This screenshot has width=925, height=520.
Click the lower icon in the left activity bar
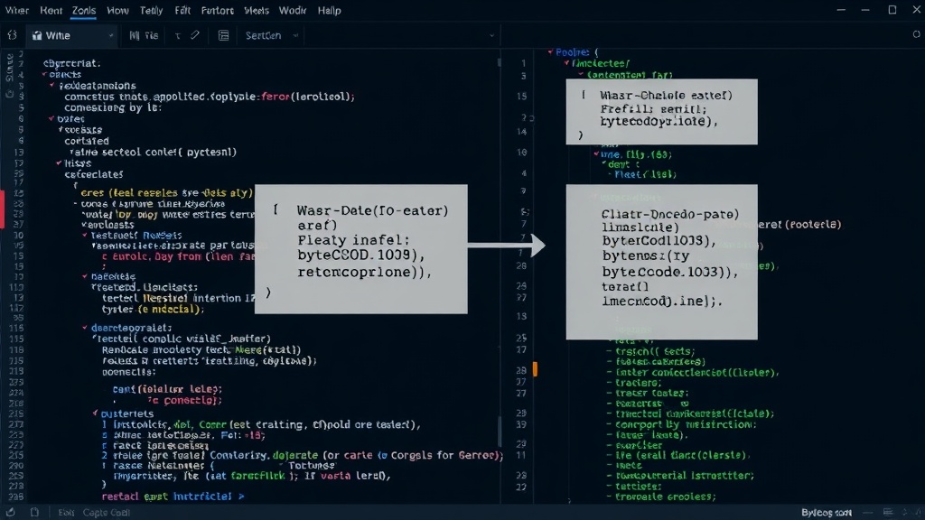9,94
